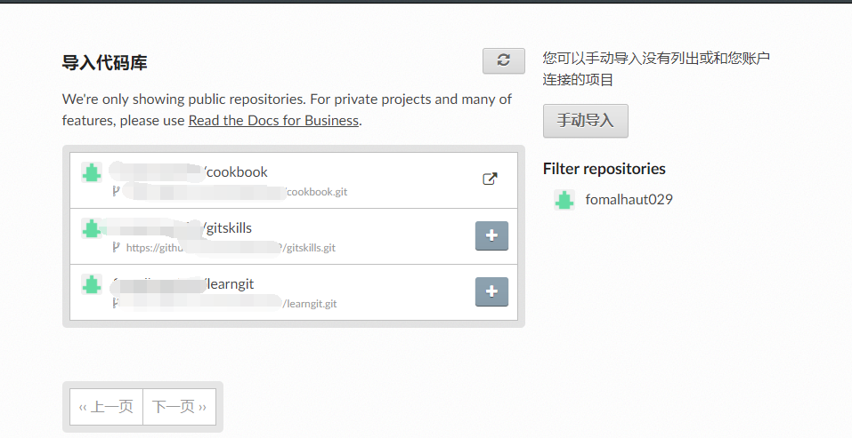Click the gitskills.git clone URL
Viewport: 852px width, 438px height.
(231, 248)
